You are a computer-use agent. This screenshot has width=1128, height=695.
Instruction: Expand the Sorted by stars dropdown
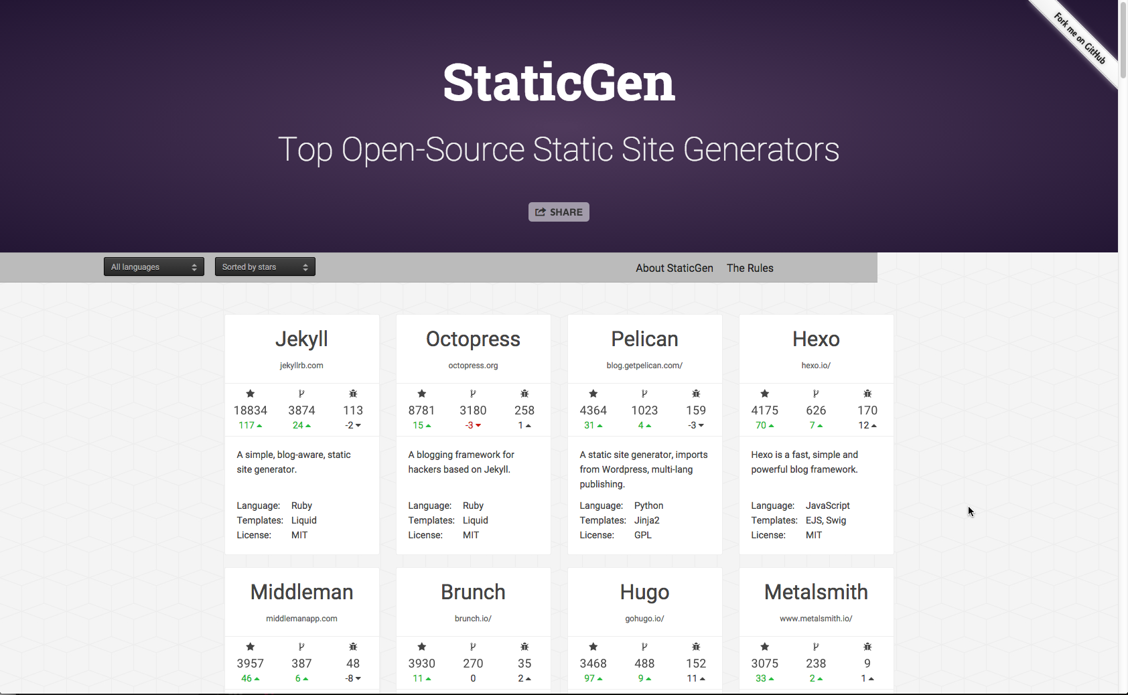click(x=265, y=267)
